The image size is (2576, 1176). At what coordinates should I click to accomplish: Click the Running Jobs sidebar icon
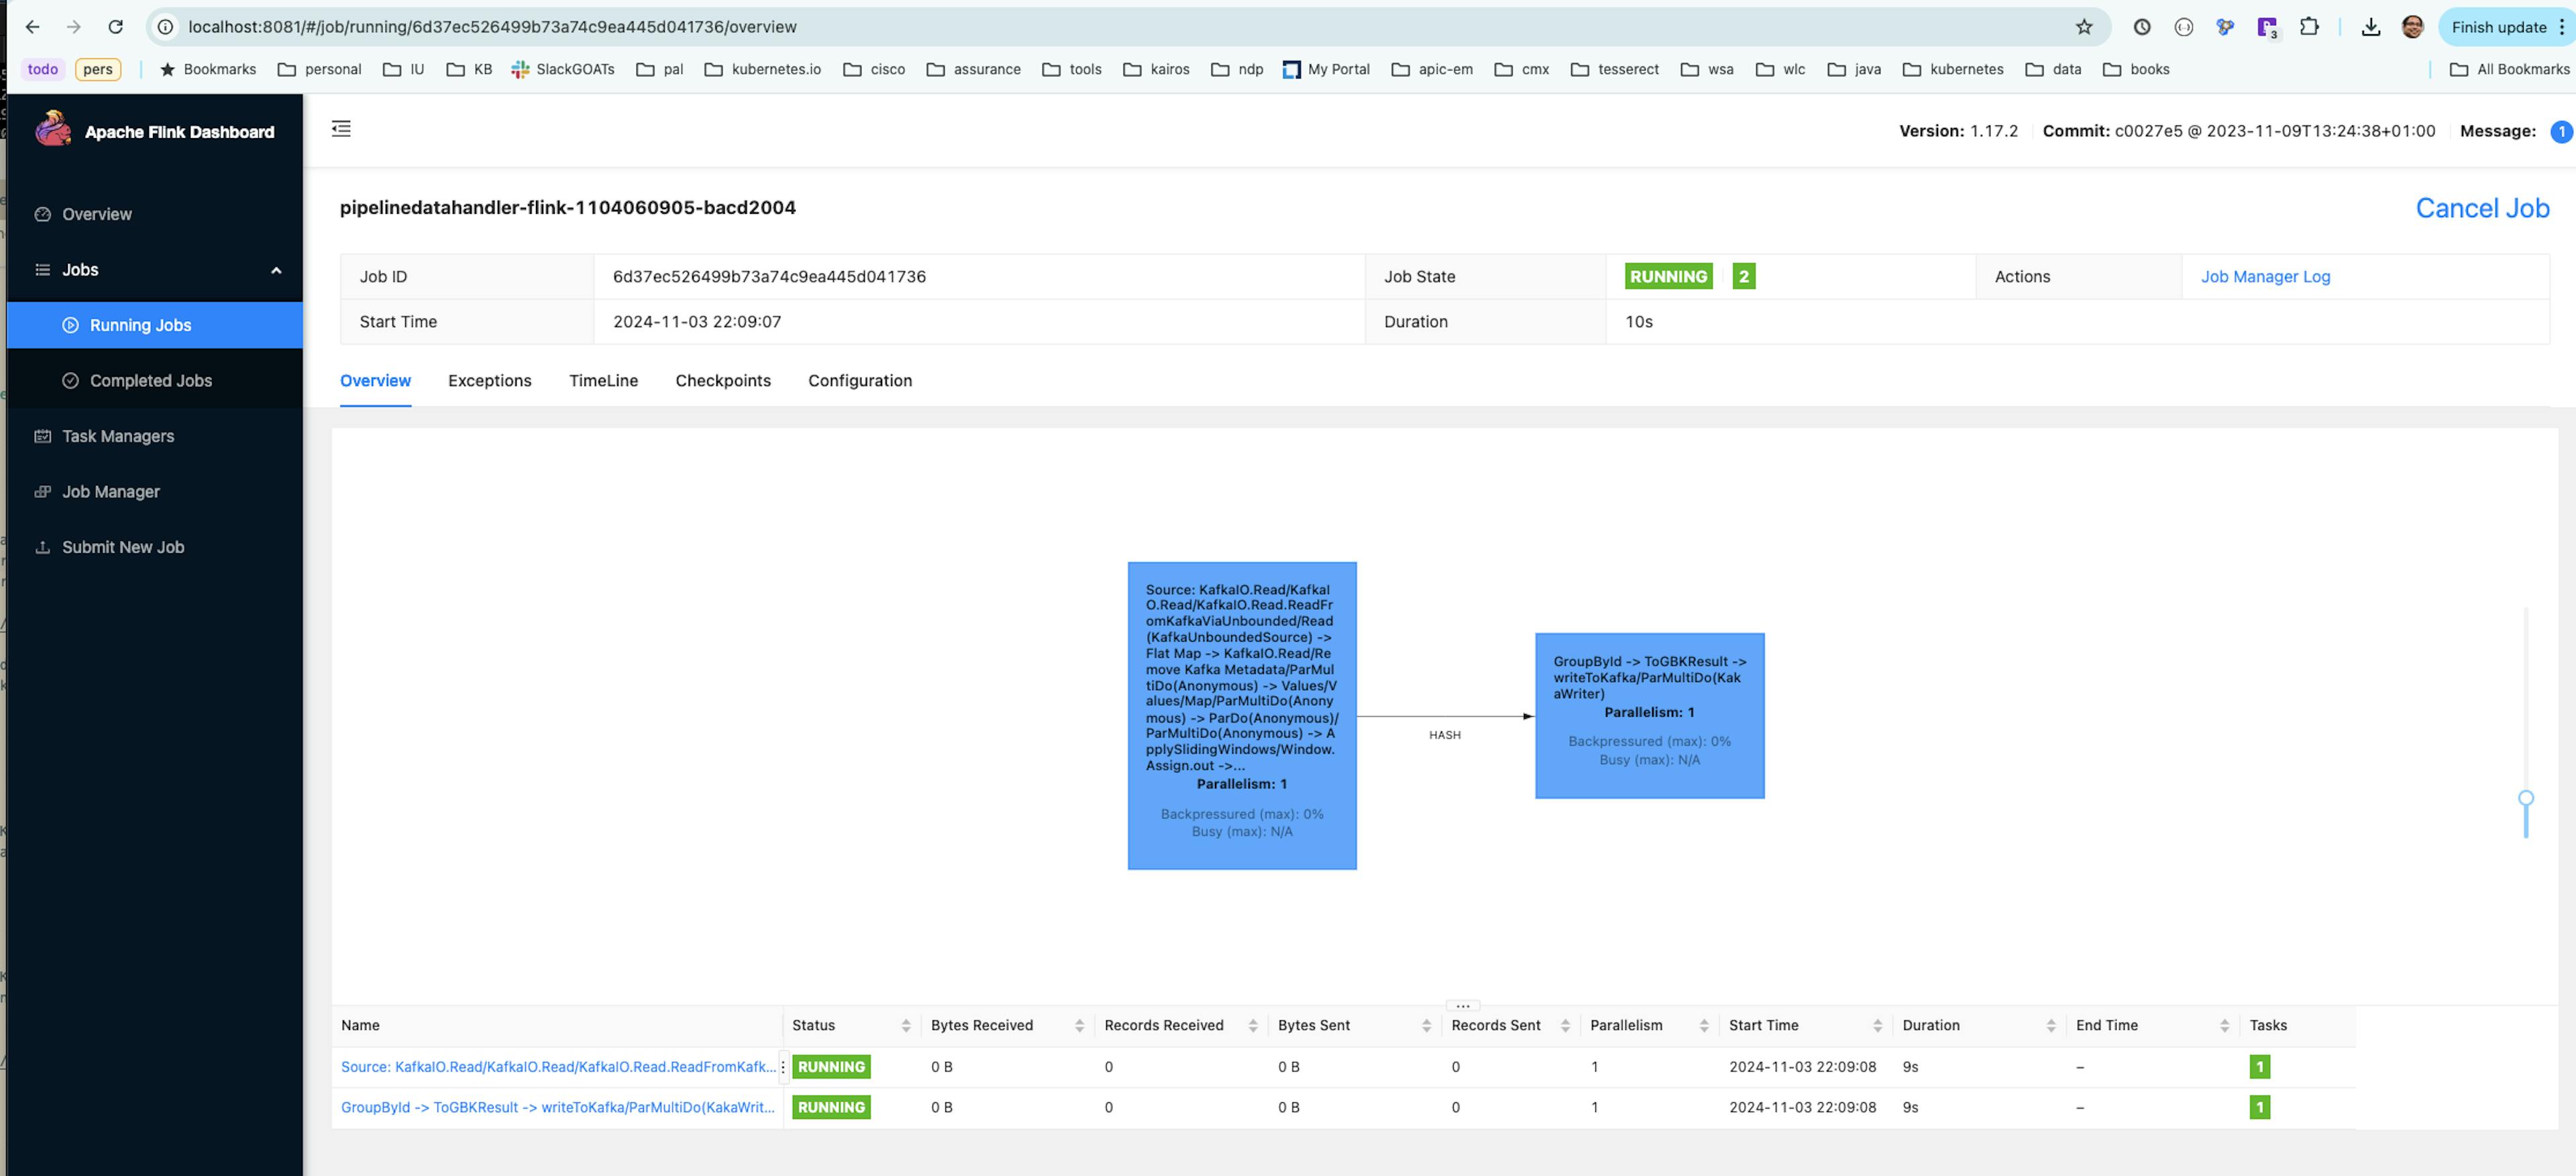[66, 325]
